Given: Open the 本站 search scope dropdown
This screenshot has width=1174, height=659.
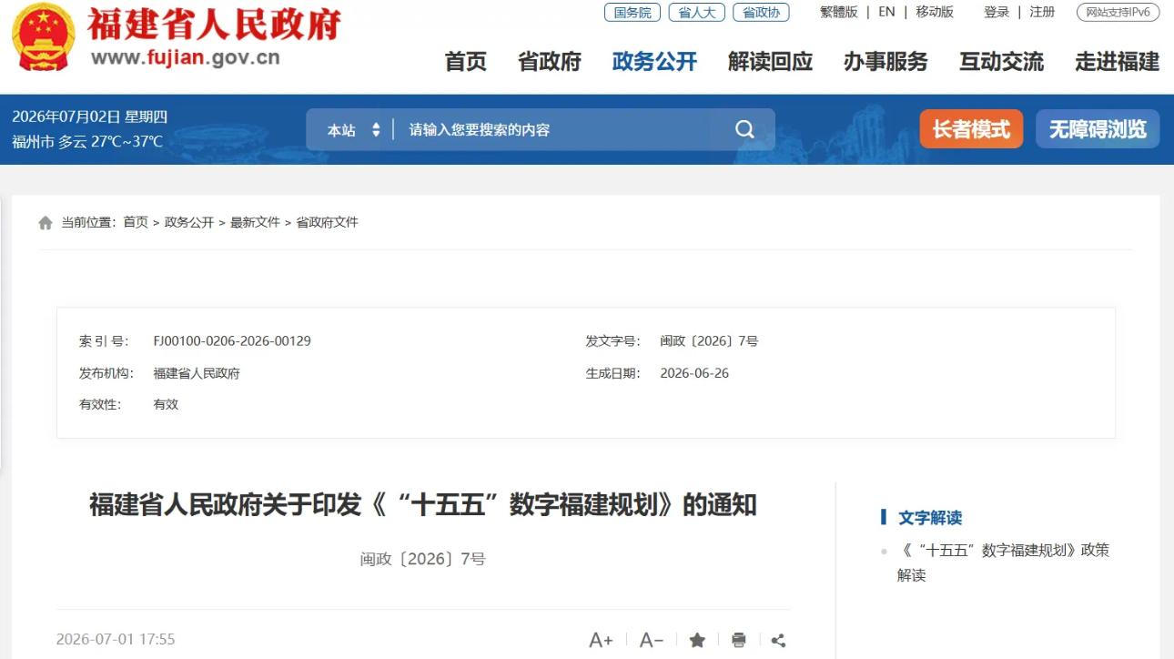Looking at the screenshot, I should click(354, 130).
